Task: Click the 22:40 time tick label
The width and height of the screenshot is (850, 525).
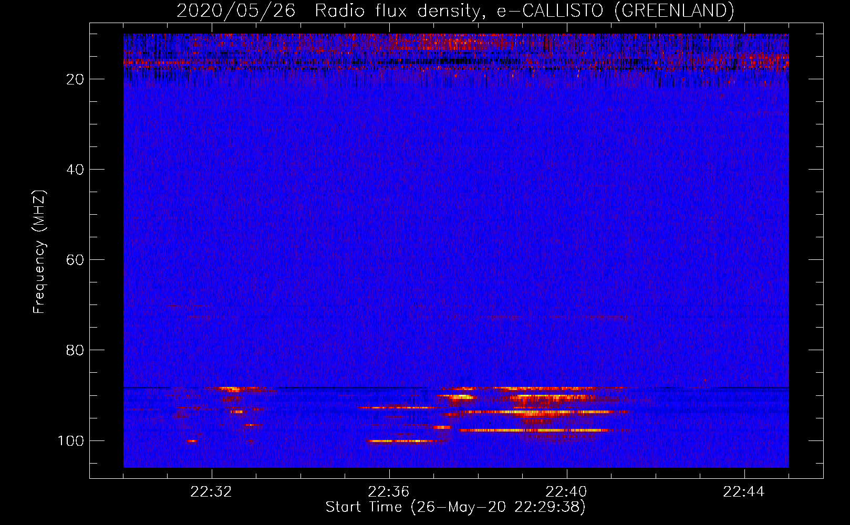Action: tap(567, 492)
